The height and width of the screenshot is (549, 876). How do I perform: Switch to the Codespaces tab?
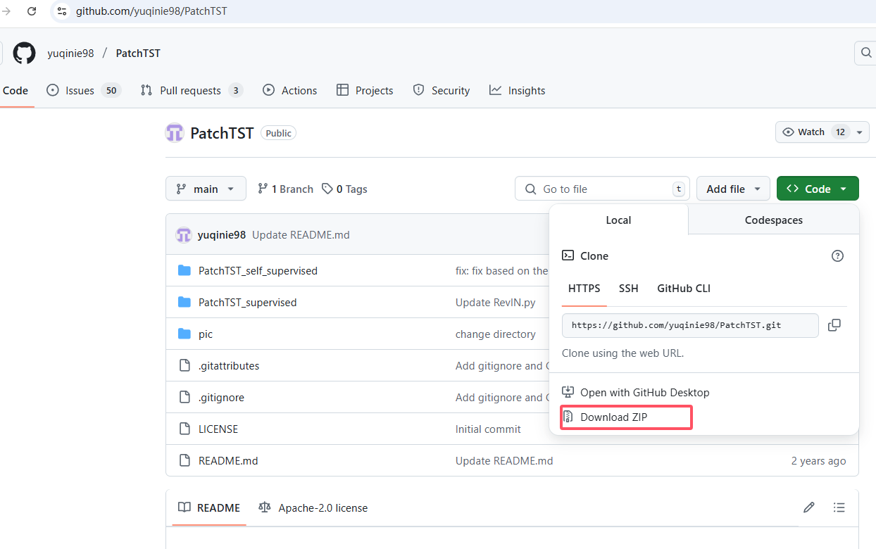pos(773,220)
